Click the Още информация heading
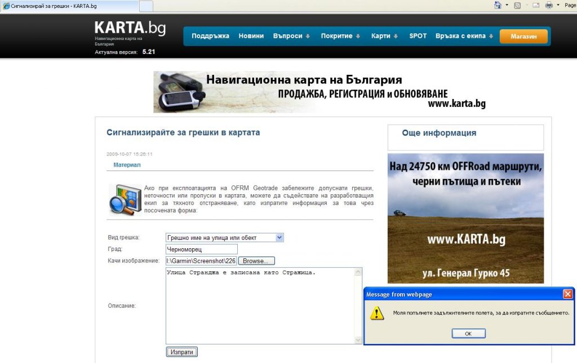 (x=439, y=133)
